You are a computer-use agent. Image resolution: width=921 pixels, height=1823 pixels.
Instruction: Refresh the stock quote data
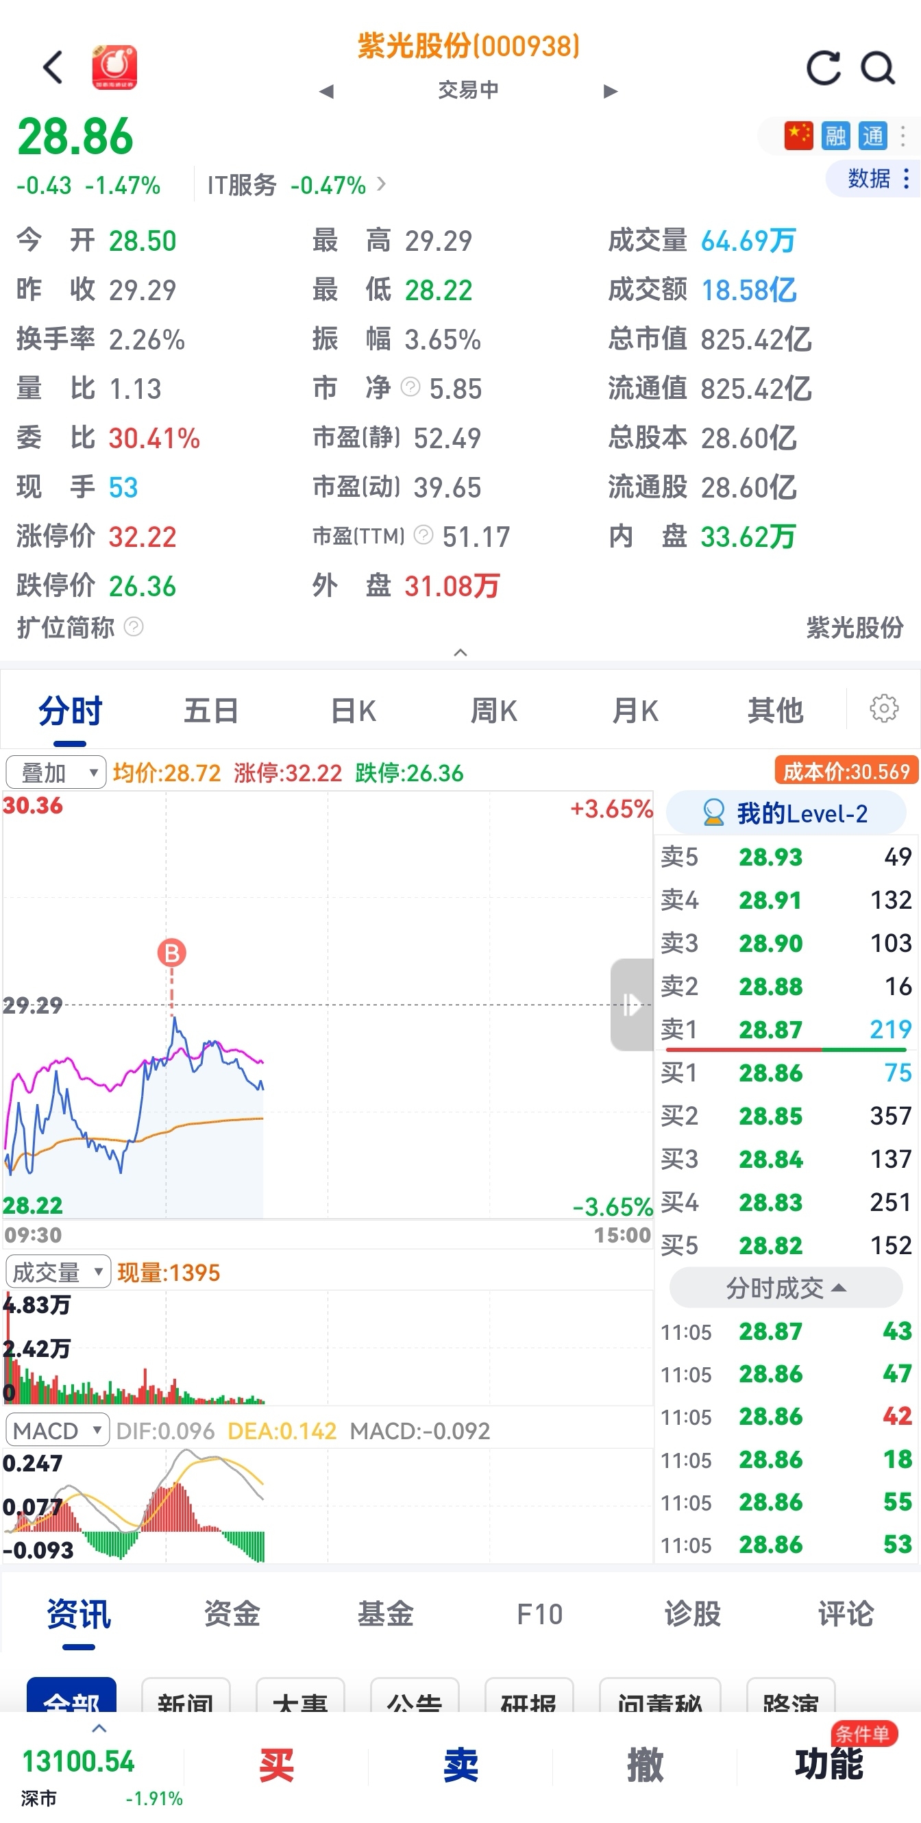[824, 68]
